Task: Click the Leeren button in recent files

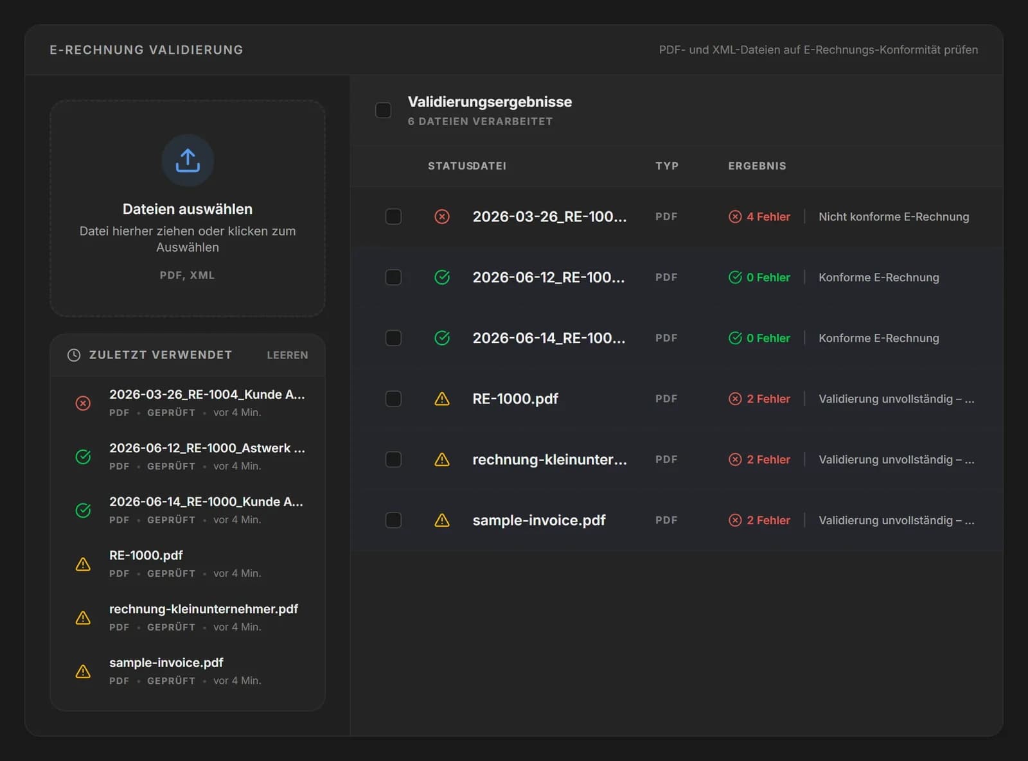Action: (x=287, y=355)
